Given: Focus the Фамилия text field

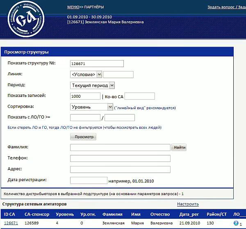Looking at the screenshot, I should (x=120, y=148).
